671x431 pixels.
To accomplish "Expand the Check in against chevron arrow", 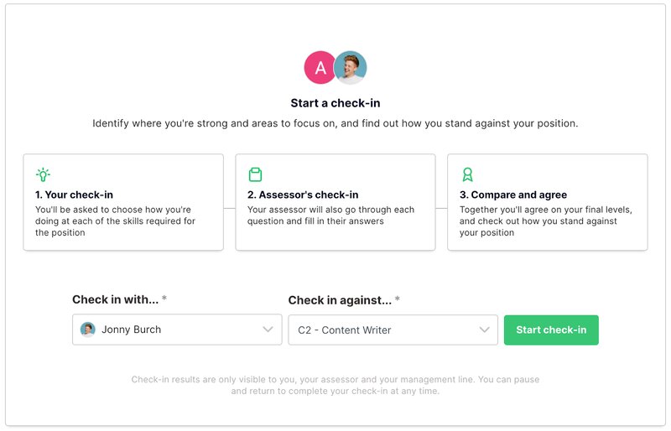I will 484,330.
